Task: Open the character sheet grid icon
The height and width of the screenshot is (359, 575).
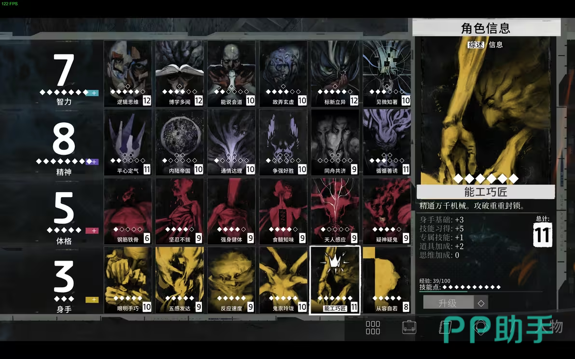Action: [x=373, y=328]
